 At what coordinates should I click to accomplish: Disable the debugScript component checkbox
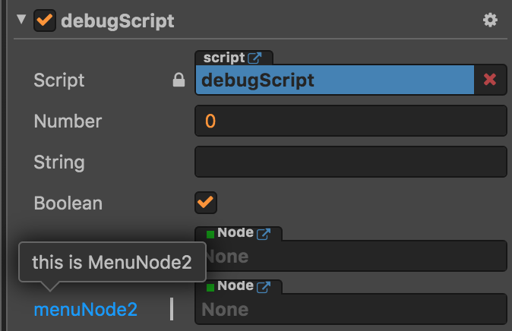[x=45, y=20]
